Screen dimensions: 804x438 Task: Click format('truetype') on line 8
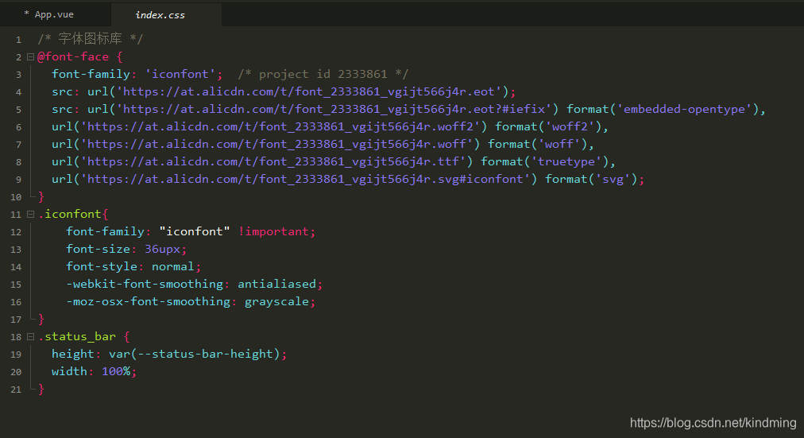(x=544, y=161)
